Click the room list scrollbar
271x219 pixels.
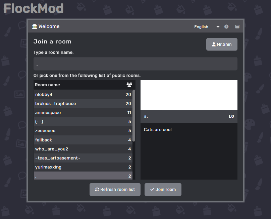[134, 116]
